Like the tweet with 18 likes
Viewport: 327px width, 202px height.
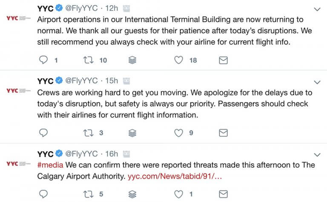point(179,60)
